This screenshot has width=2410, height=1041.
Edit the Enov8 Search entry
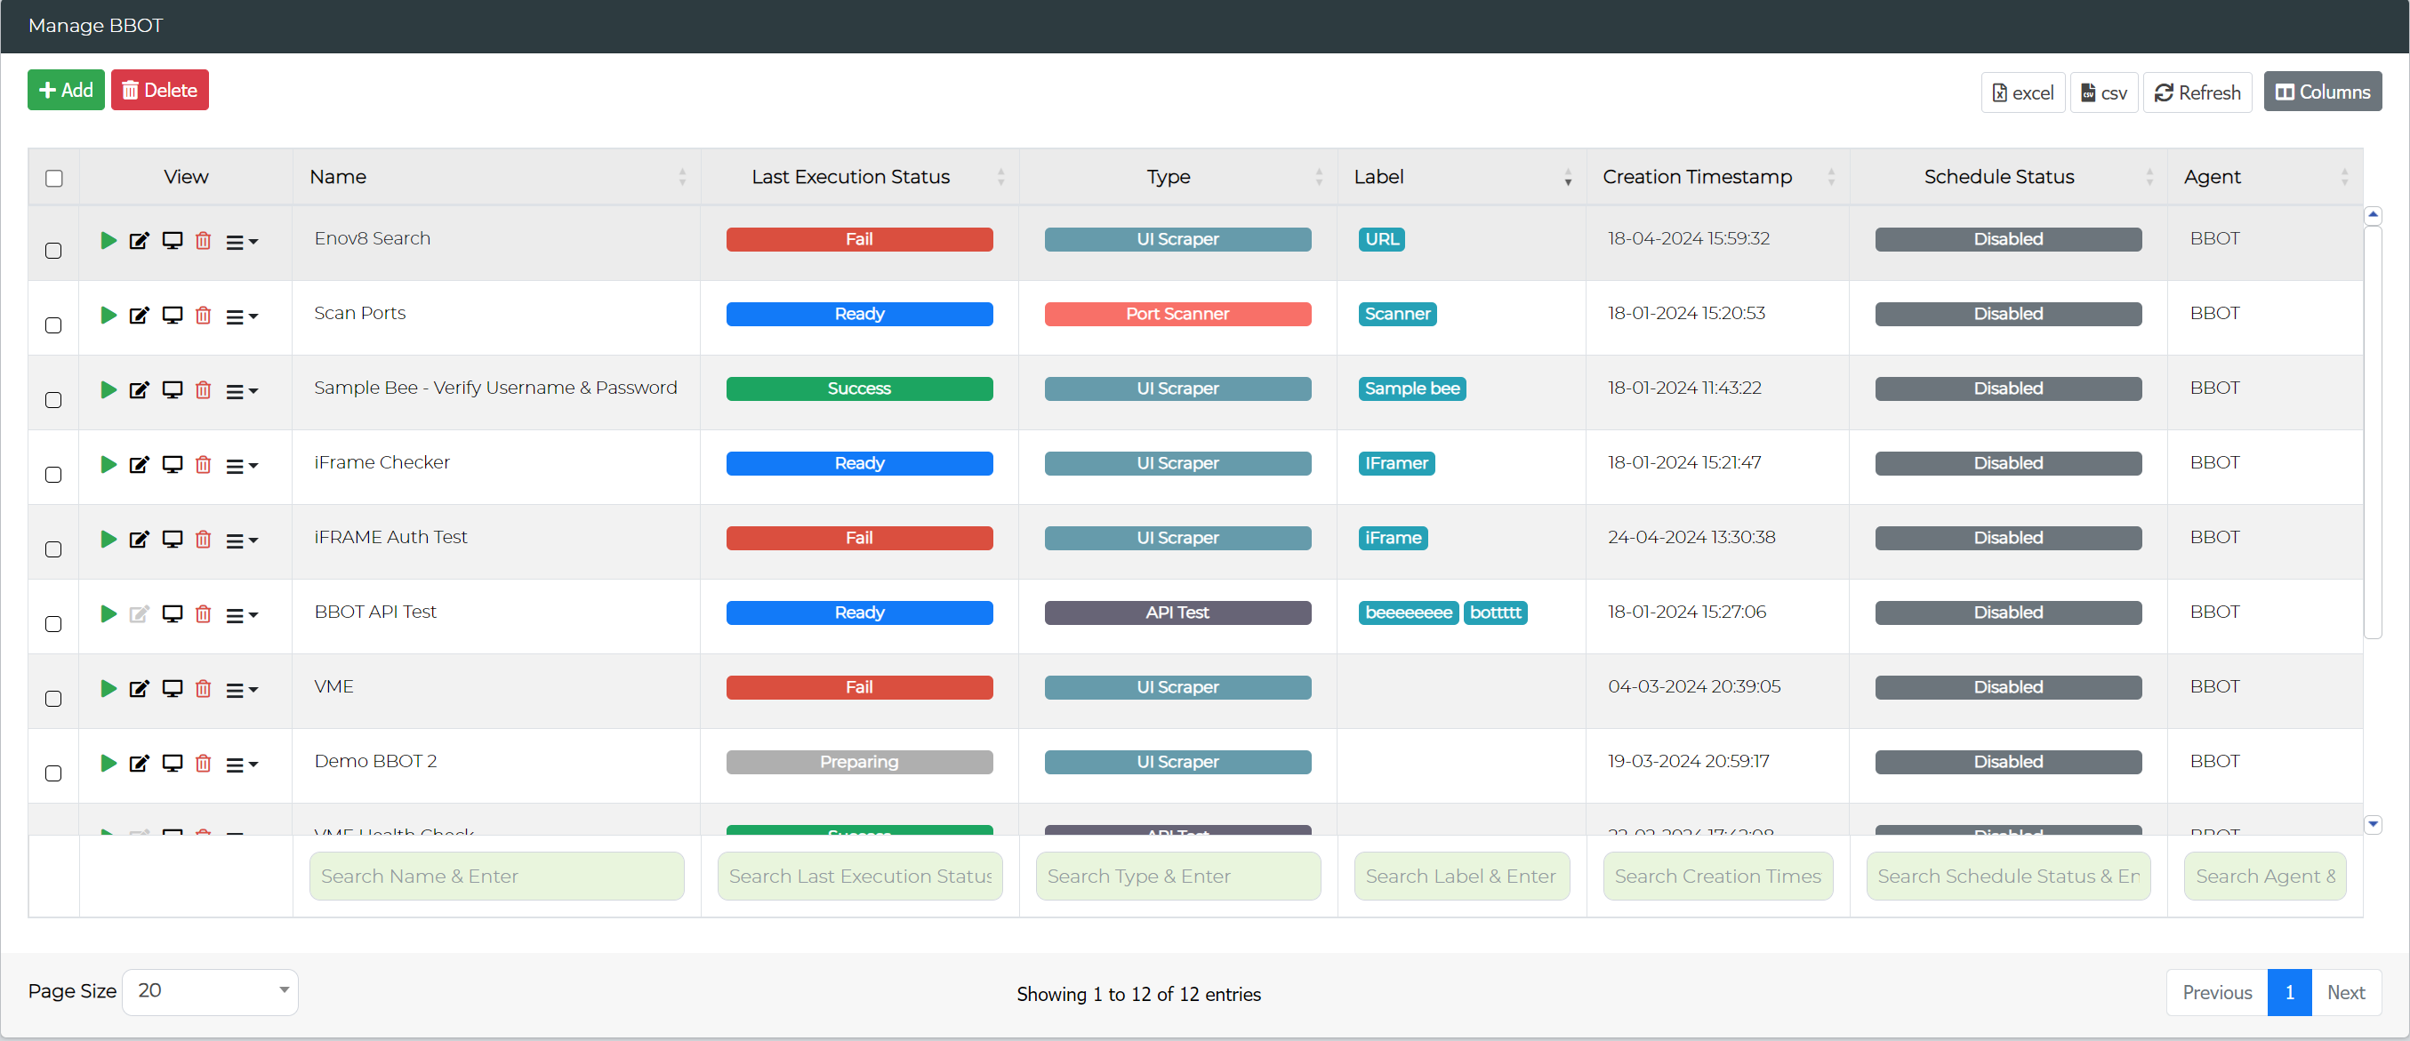[140, 240]
